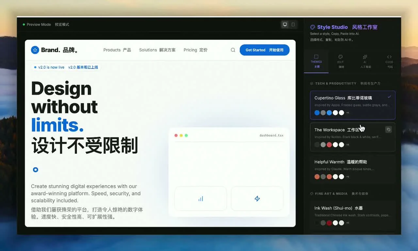
Task: Click the green dot in dashboard.tsx window
Action: [x=186, y=135]
